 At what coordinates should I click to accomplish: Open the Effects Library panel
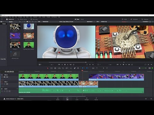[x=22, y=19]
